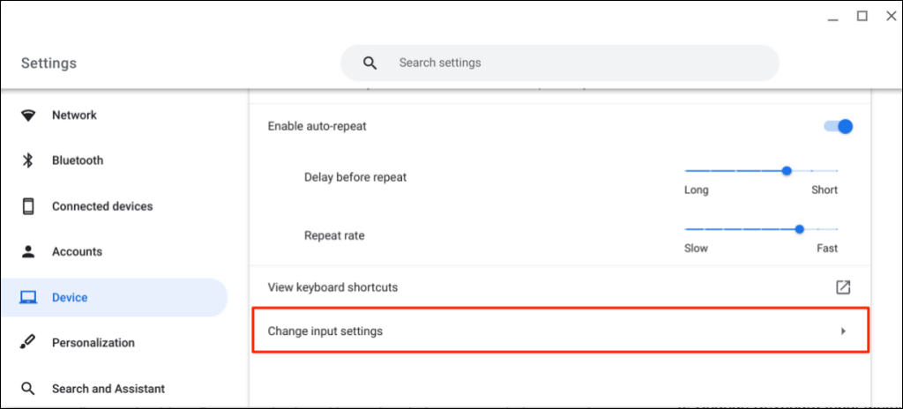Screen dimensions: 903x409
Task: Click the Bluetooth icon in sidebar
Action: pos(28,160)
